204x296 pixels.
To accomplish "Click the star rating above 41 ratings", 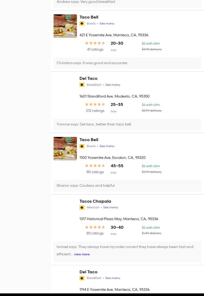I will (x=95, y=43).
